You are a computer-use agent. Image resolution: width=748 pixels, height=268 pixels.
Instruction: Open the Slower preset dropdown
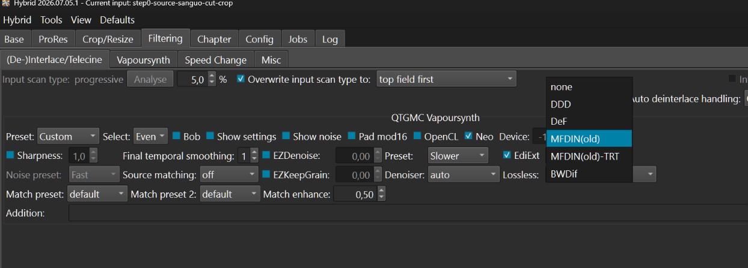[458, 156]
